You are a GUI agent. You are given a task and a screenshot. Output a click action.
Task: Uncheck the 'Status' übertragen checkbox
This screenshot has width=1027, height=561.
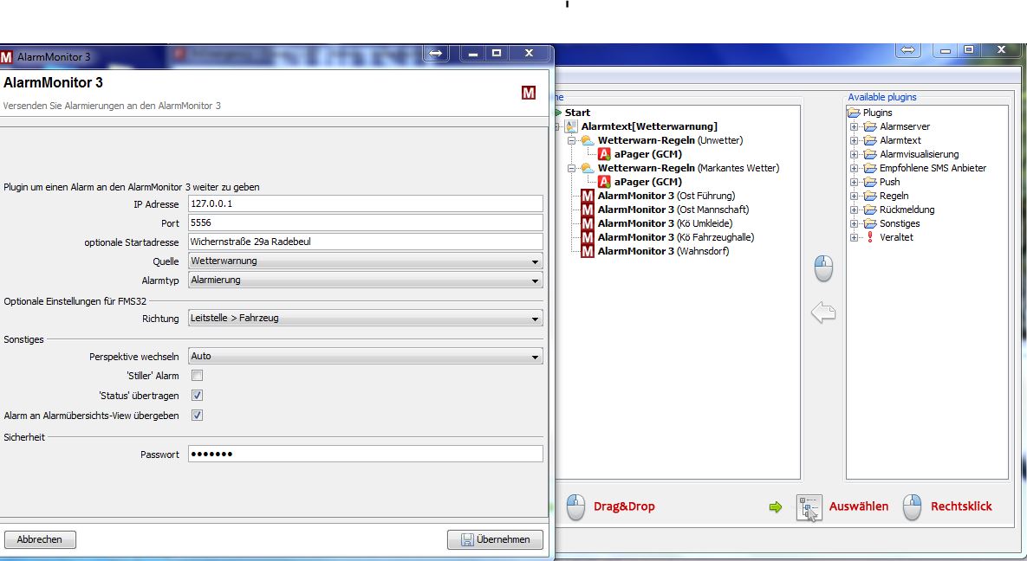tap(197, 396)
